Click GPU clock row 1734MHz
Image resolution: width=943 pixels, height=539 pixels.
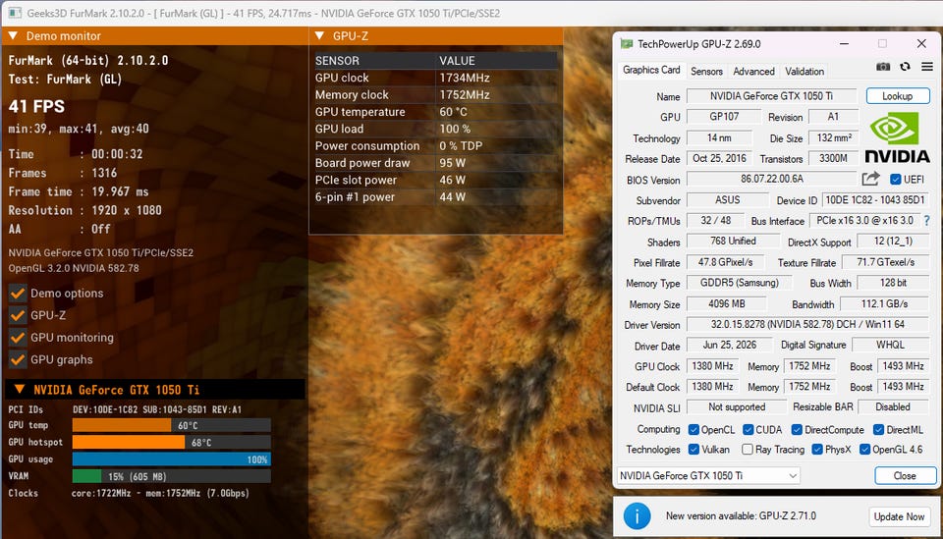[x=436, y=79]
